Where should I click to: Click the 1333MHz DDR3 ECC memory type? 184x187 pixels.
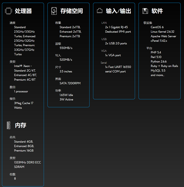tap(28, 162)
